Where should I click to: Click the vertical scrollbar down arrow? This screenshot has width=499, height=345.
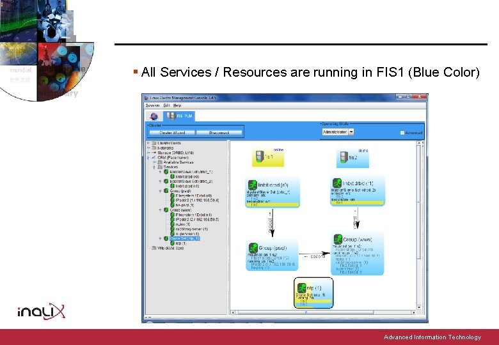pos(419,307)
